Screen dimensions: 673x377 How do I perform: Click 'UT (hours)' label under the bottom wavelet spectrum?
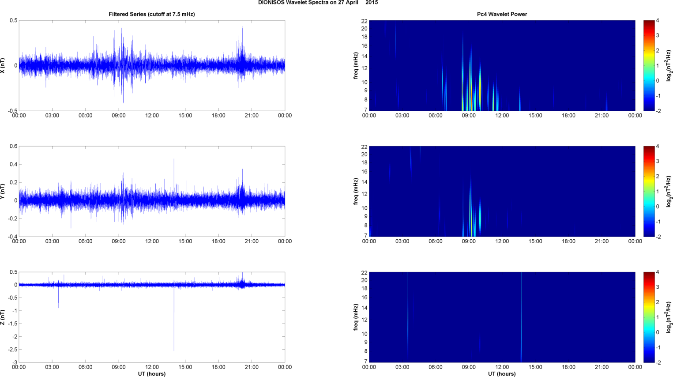coord(502,374)
